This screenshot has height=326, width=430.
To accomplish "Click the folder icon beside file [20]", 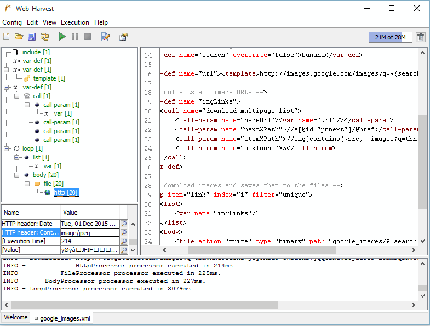I will click(37, 184).
